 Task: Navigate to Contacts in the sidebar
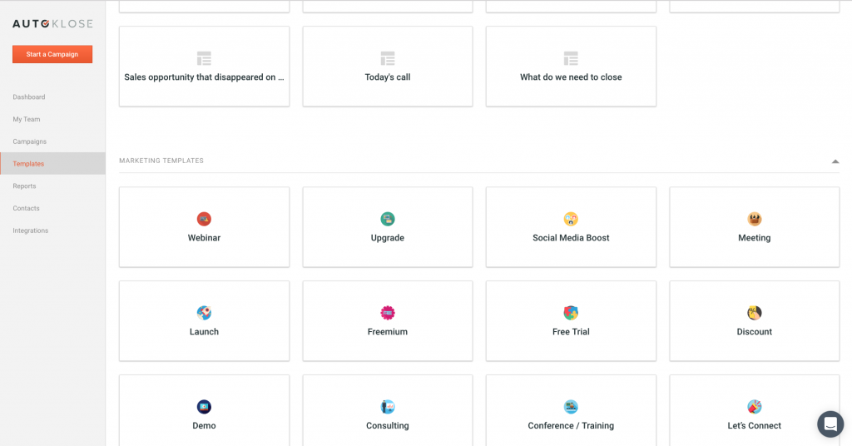pyautogui.click(x=27, y=208)
